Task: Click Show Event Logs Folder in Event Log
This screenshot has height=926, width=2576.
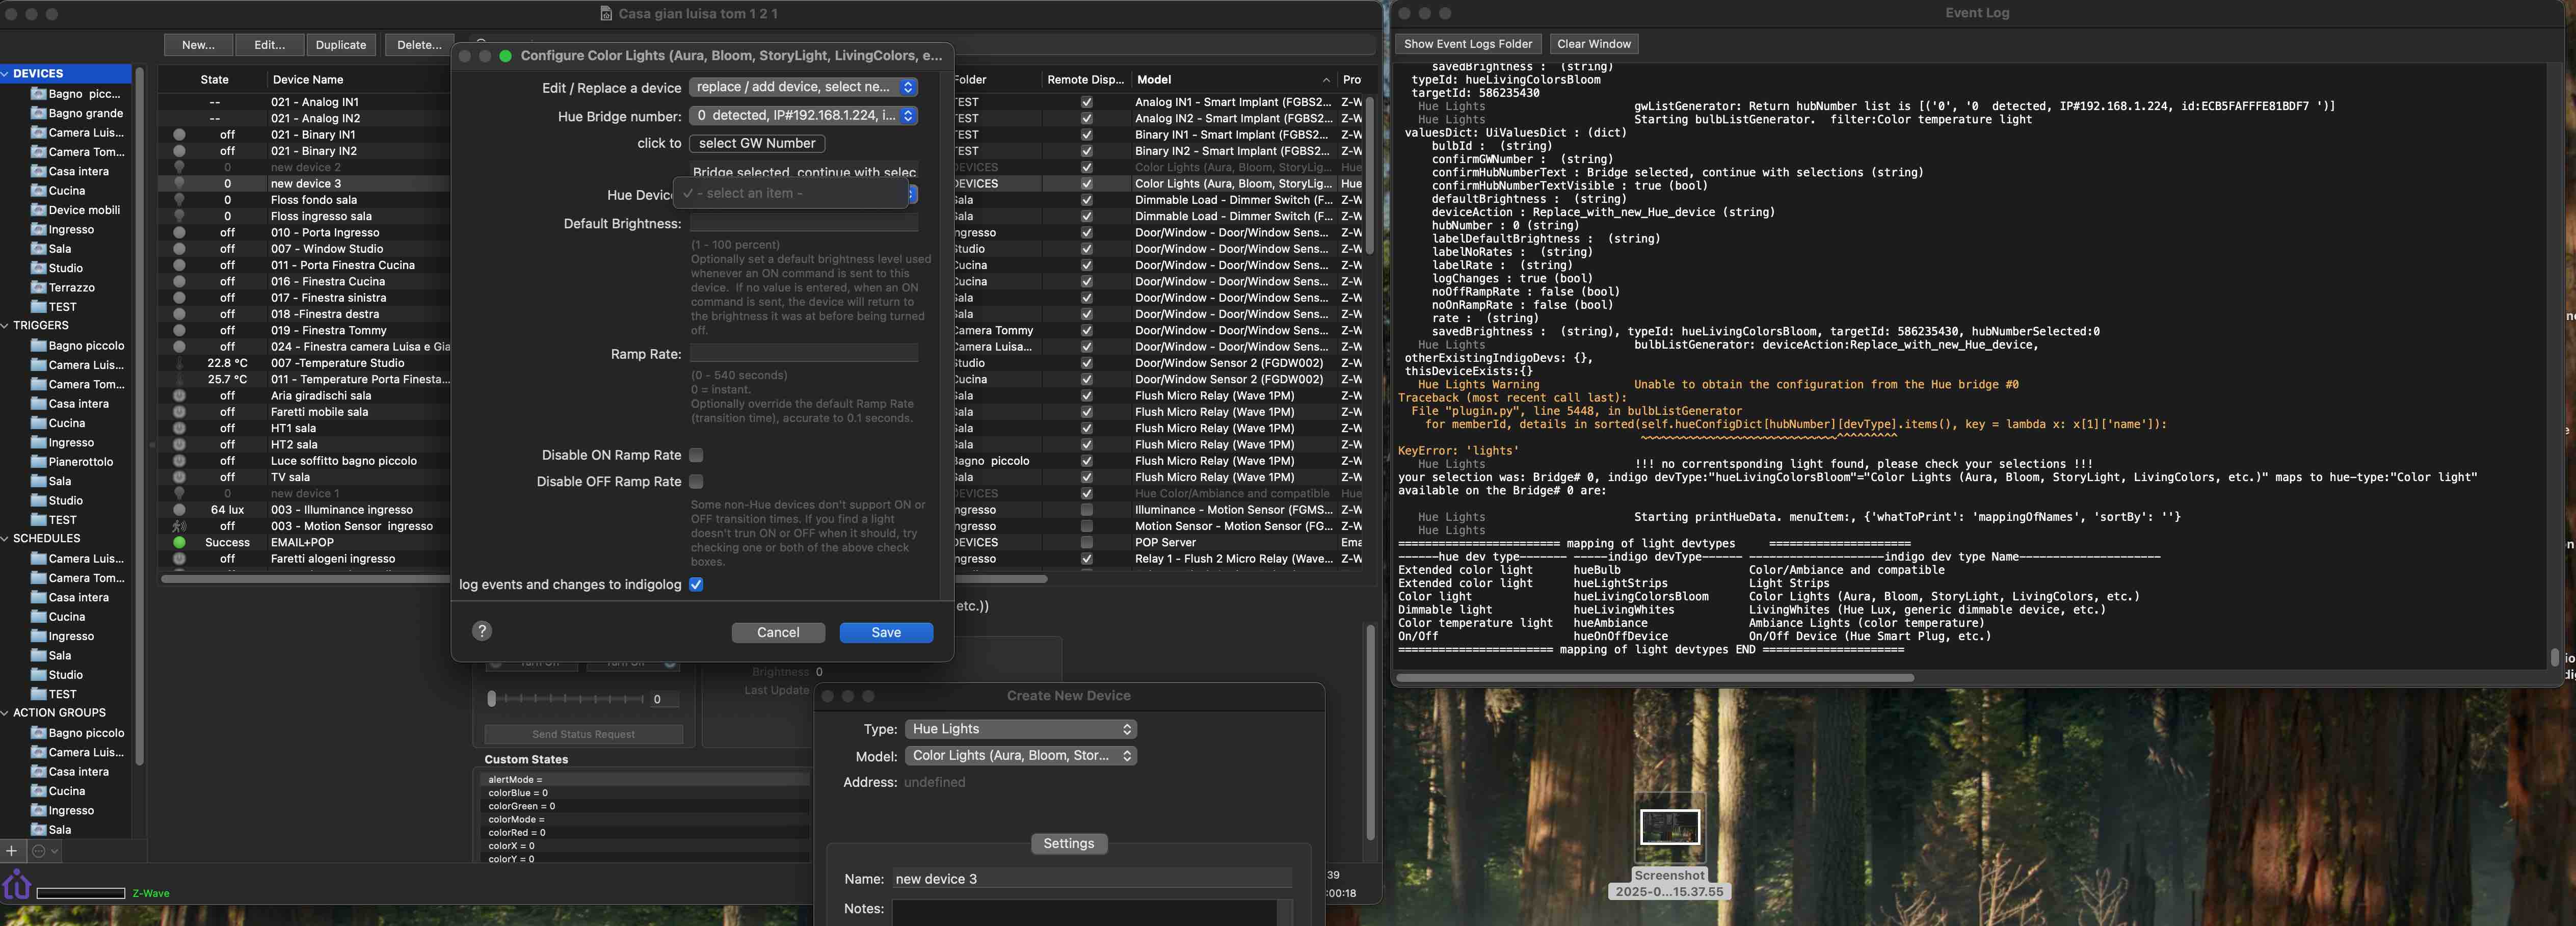Action: tap(1468, 44)
